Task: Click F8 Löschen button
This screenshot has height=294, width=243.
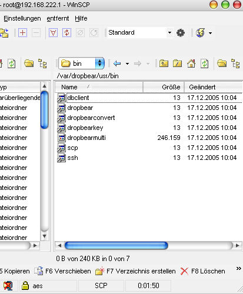Action: click(x=202, y=271)
